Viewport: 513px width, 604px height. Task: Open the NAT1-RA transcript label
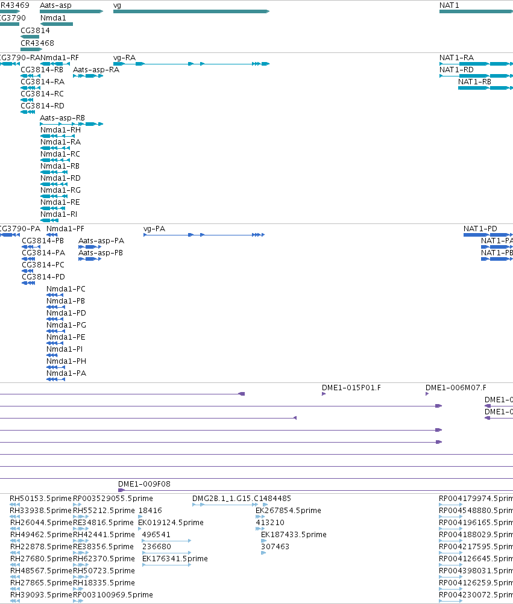(x=456, y=58)
